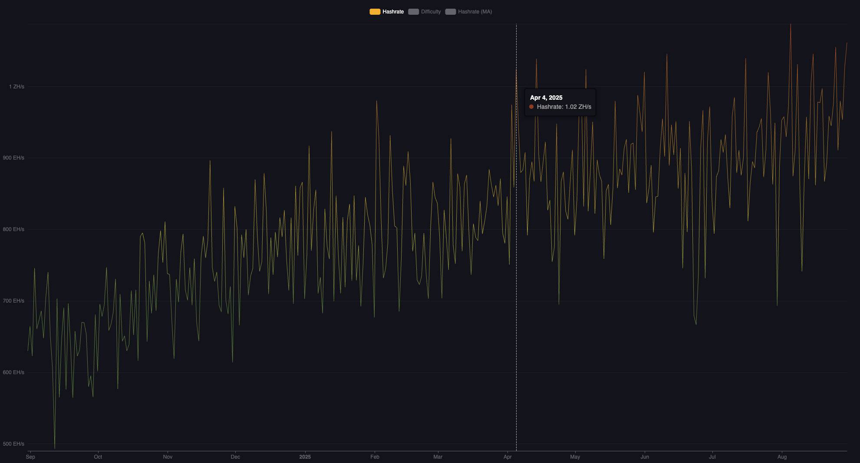The height and width of the screenshot is (463, 860).
Task: Click the 'Sep' x-axis label
Action: (30, 457)
